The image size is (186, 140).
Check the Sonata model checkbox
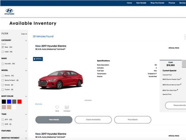pos(3,85)
